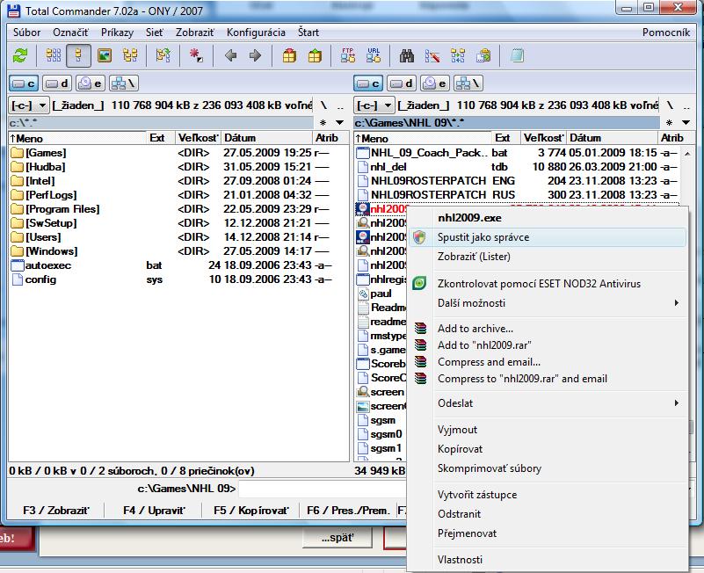Select Zkontrolovat pomocí ESET NOD32 Antivirus
This screenshot has height=573, width=704.
point(548,284)
